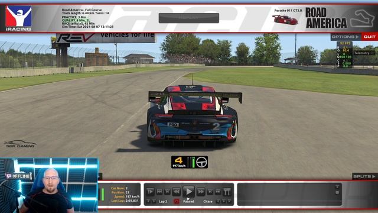Click the steering wheel indicator icon
Image resolution: width=378 pixels, height=213 pixels.
pos(201,162)
